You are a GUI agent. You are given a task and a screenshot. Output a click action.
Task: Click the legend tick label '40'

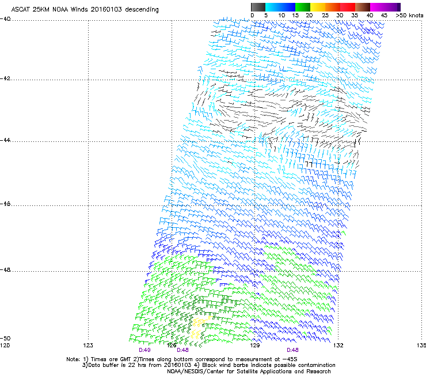[x=370, y=16]
